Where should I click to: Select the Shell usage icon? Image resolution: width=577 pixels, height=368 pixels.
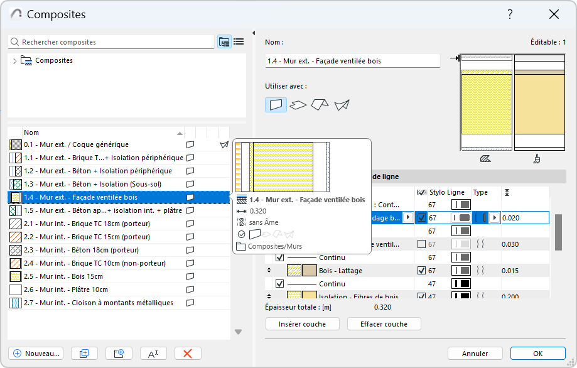tap(342, 105)
